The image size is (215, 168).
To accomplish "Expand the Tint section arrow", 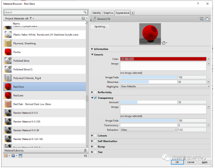I will 92,152.
